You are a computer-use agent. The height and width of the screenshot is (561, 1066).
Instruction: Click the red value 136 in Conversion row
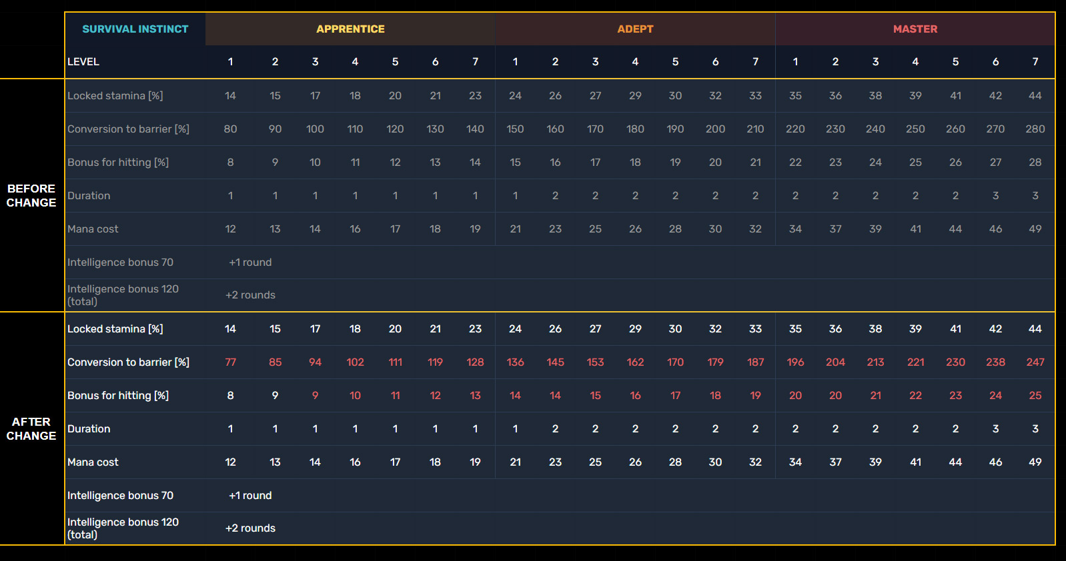pos(515,362)
